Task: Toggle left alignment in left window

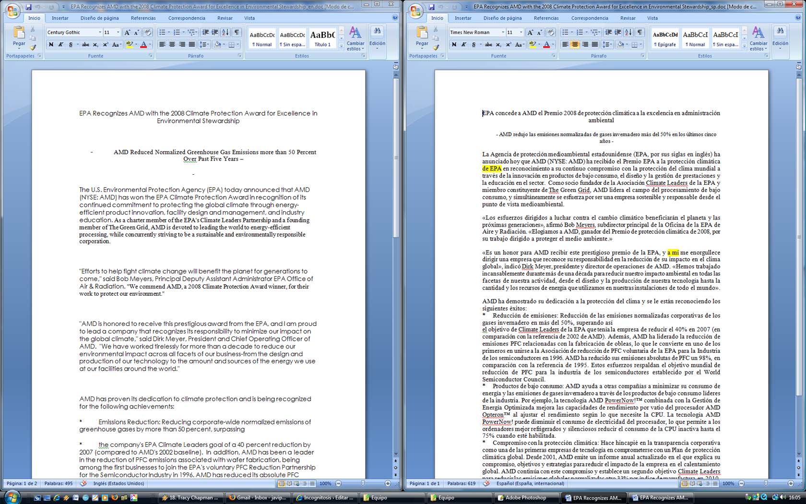Action: click(162, 45)
